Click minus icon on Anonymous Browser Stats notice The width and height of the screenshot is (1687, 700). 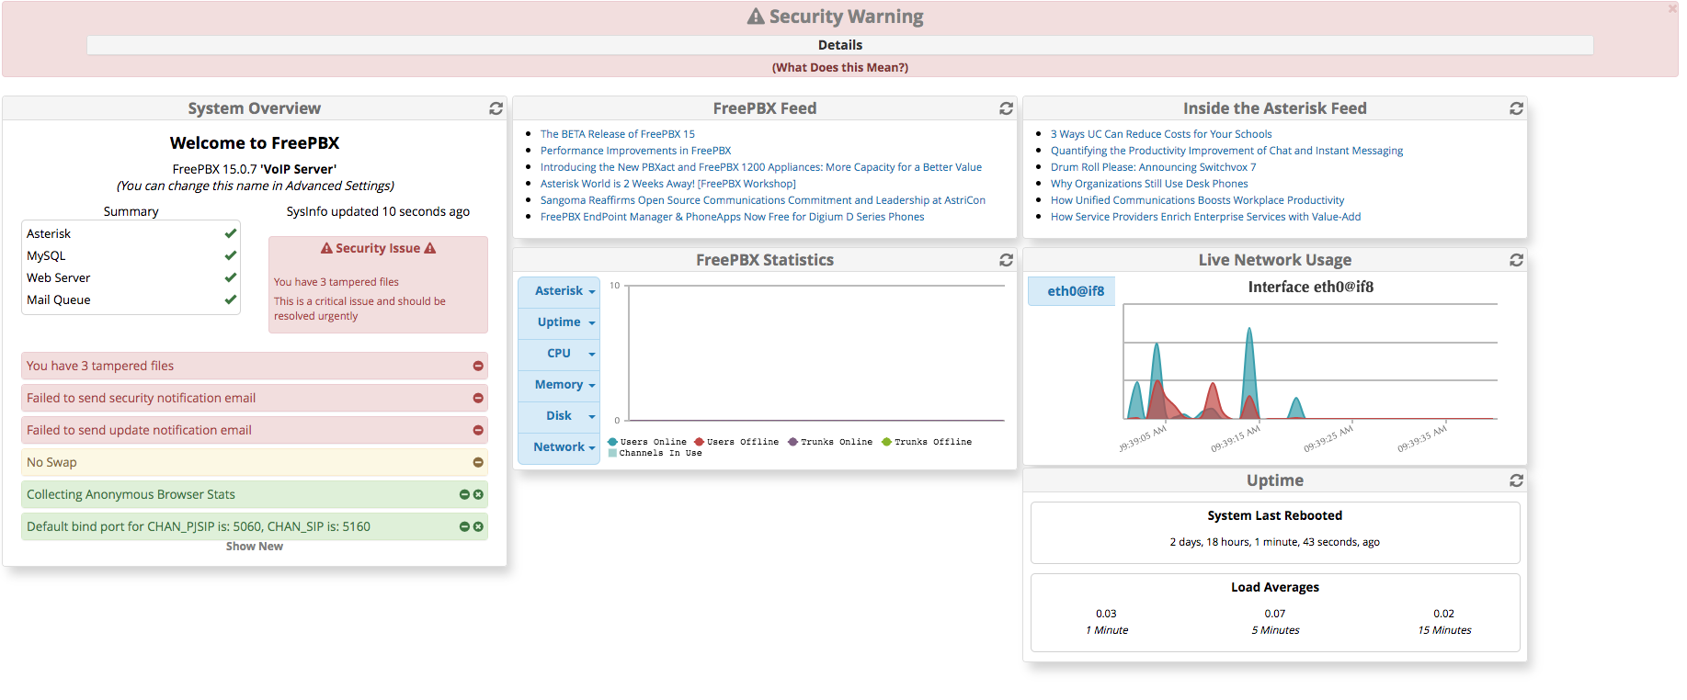pos(464,494)
